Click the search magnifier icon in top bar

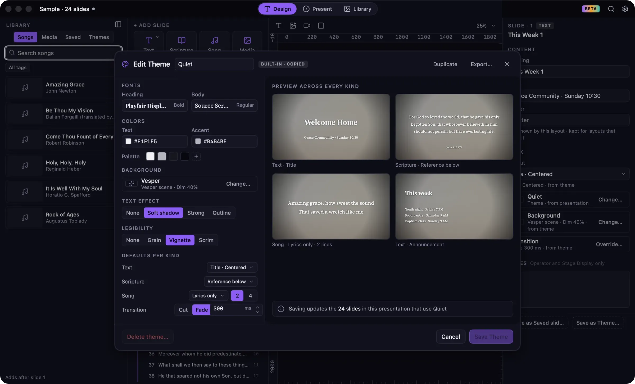tap(611, 9)
